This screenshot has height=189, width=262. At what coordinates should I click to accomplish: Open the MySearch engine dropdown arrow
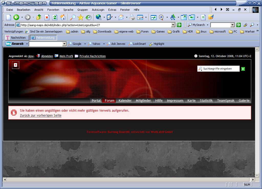point(208,25)
